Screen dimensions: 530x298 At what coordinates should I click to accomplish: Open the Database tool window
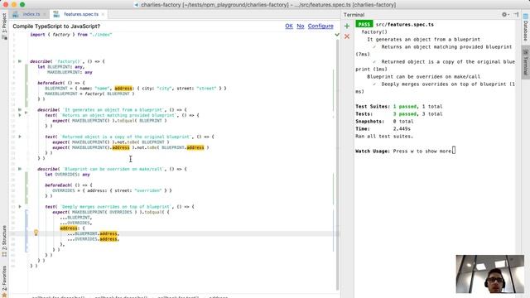coord(526,27)
